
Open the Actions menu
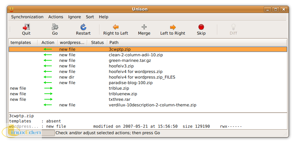56,17
